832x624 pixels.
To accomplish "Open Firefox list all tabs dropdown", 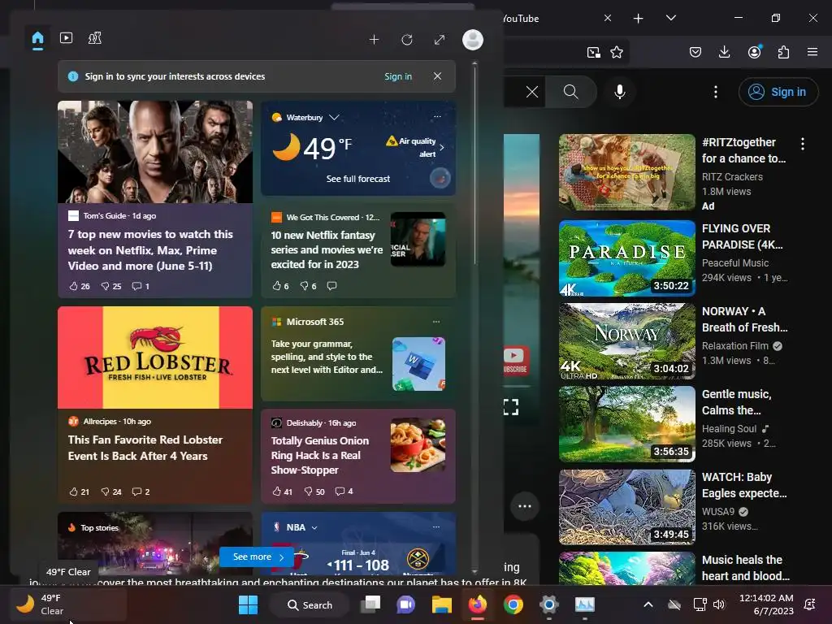I will click(670, 18).
